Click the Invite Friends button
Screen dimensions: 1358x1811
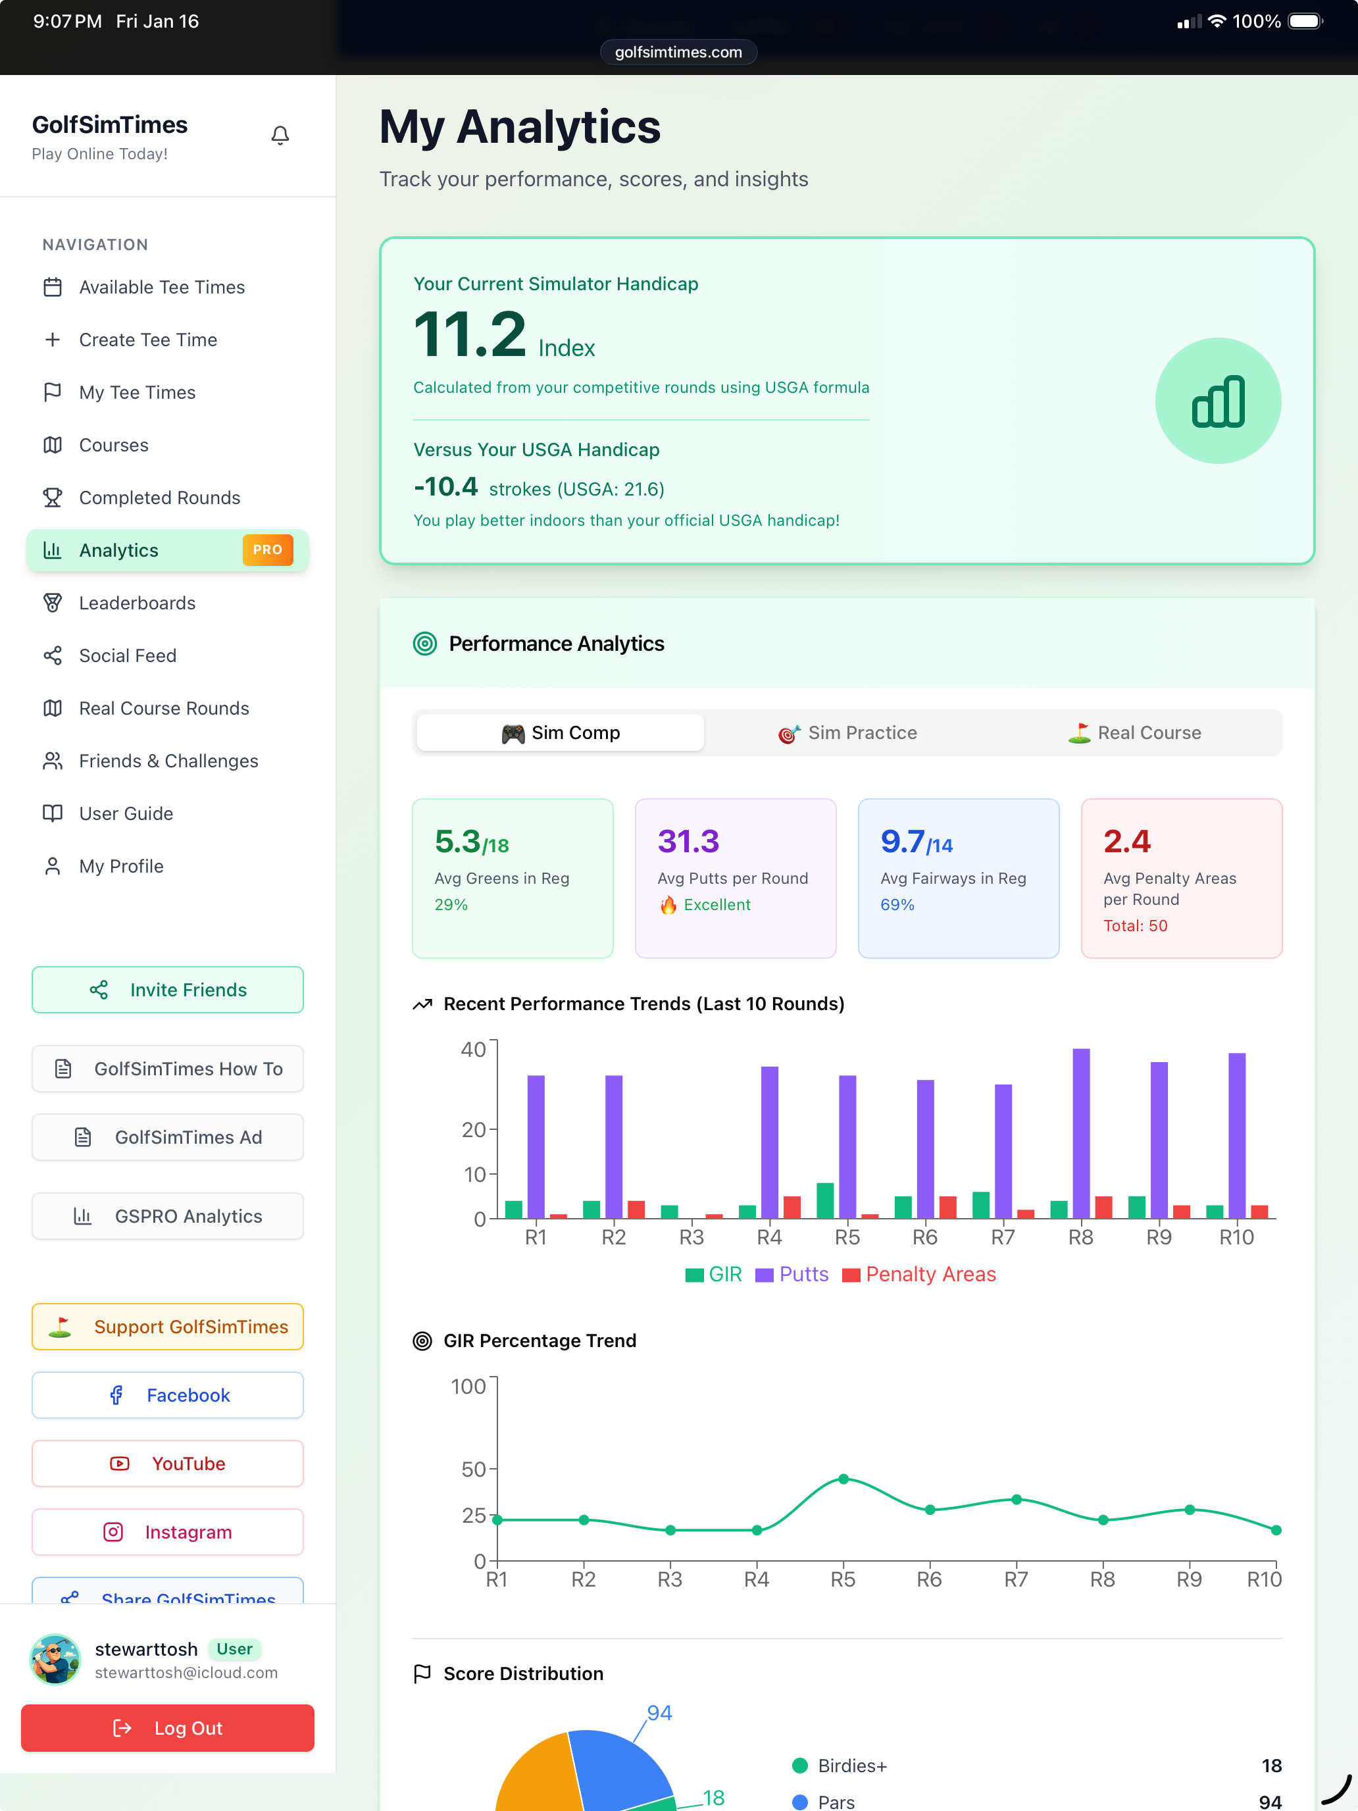[x=167, y=990]
